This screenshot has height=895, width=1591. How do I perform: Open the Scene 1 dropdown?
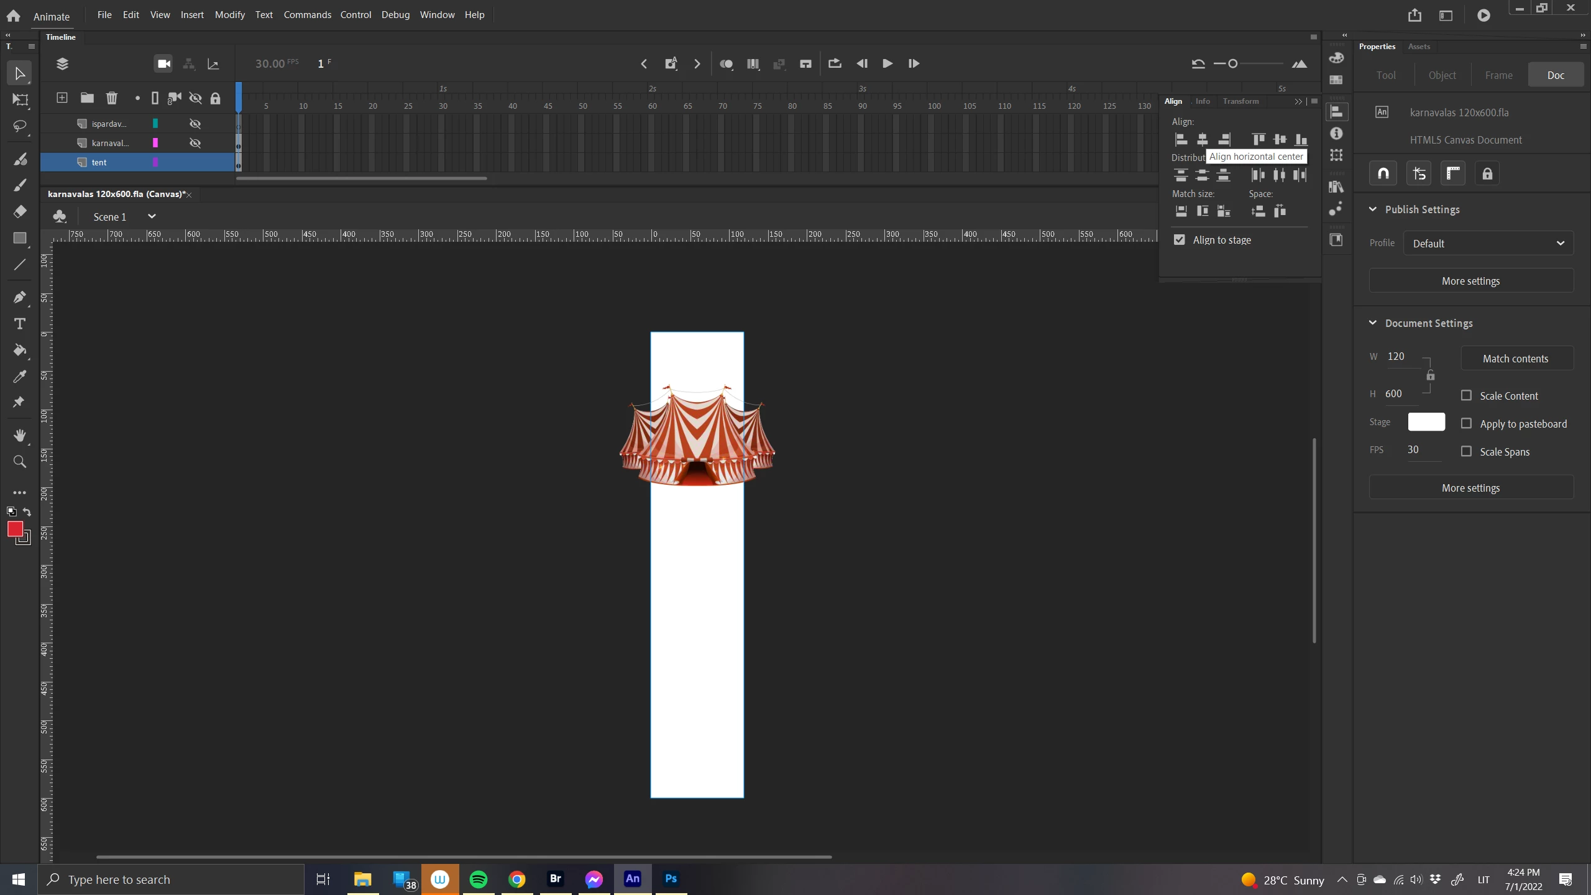pyautogui.click(x=152, y=216)
